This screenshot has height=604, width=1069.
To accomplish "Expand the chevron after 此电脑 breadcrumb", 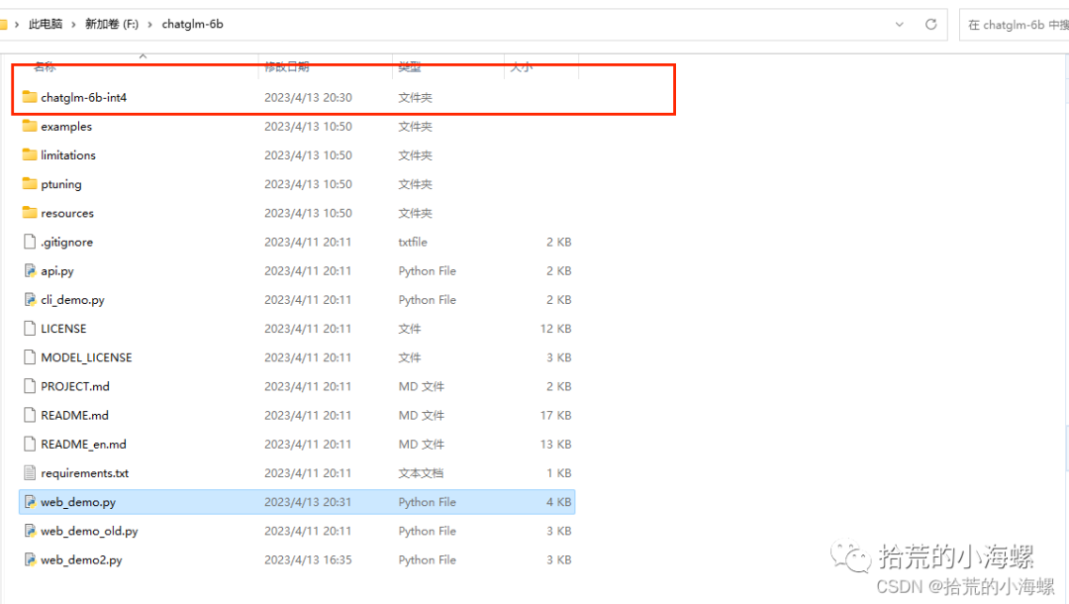I will point(73,24).
